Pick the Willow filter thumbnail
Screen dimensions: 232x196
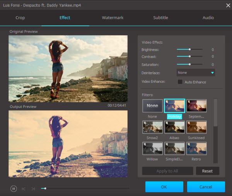tap(152, 148)
